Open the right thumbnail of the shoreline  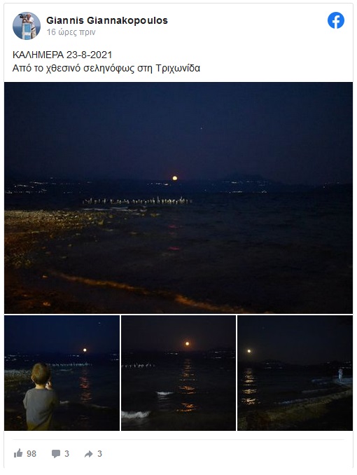pos(295,373)
